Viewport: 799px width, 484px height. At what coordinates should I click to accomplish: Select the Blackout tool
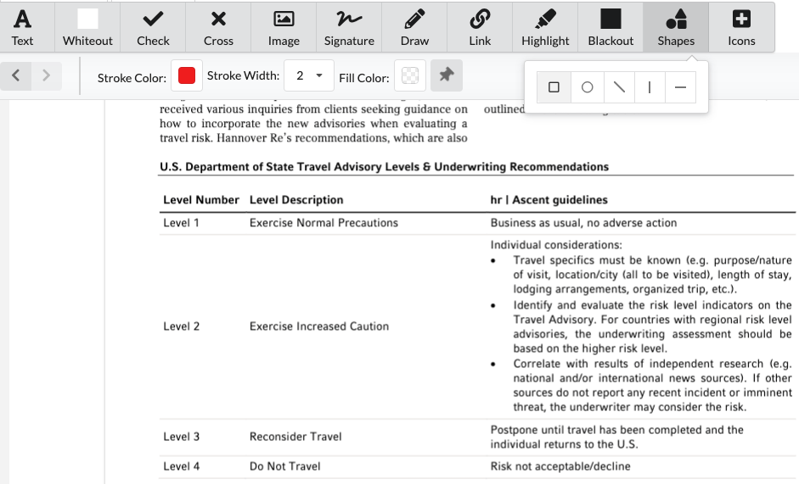[x=611, y=27]
